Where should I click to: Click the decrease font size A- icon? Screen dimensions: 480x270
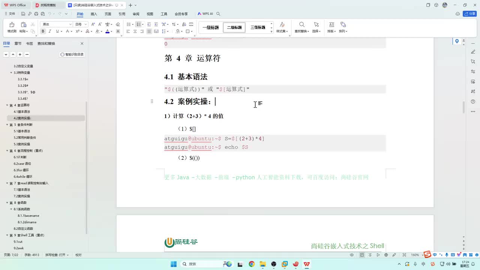tap(100, 24)
